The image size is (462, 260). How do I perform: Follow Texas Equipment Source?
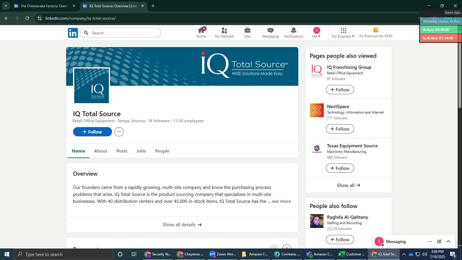[340, 168]
